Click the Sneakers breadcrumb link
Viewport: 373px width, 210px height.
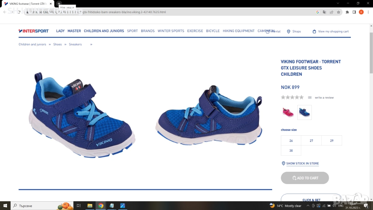[75, 44]
